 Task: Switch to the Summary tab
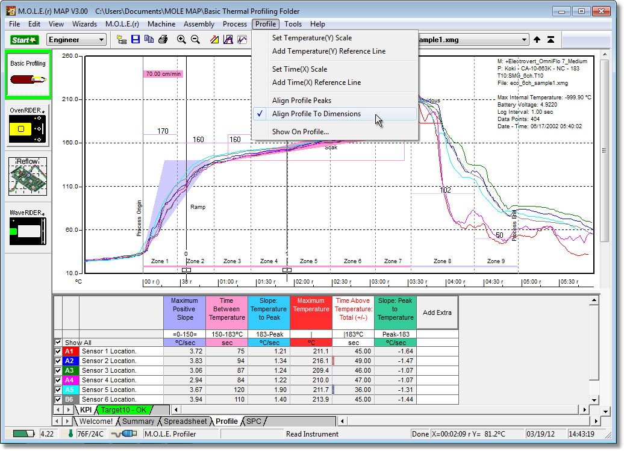(x=138, y=421)
